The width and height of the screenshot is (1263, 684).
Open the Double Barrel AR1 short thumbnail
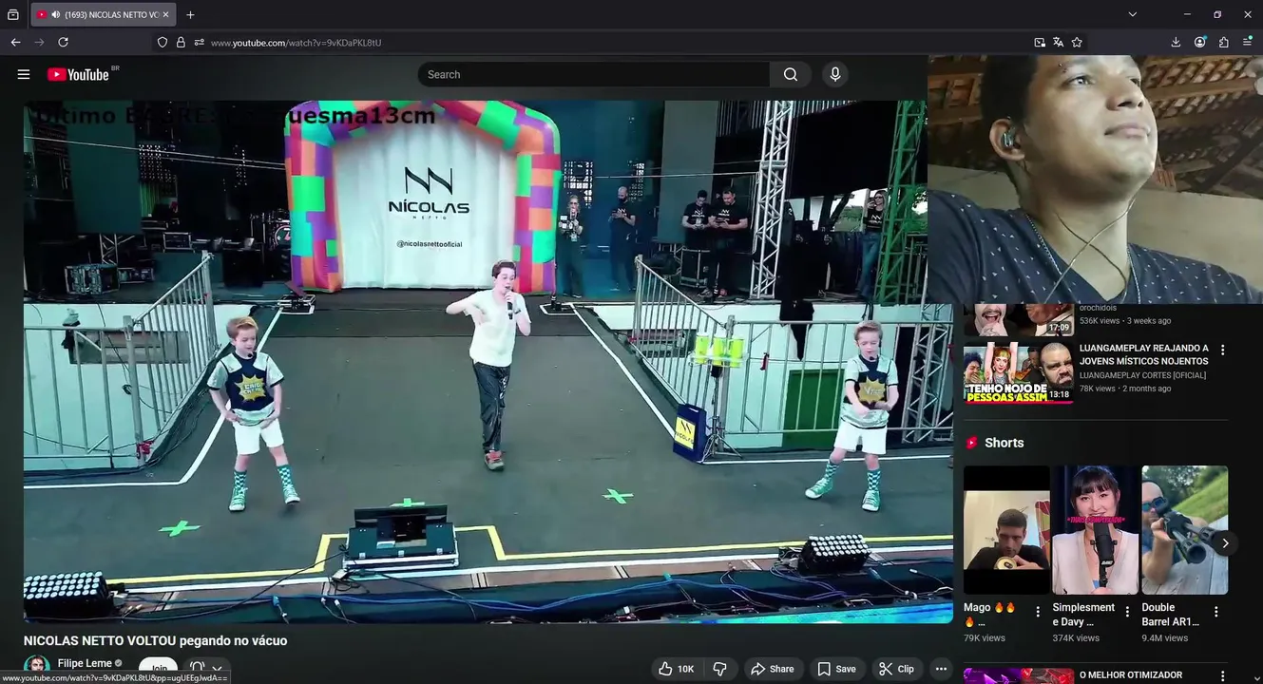[1184, 530]
